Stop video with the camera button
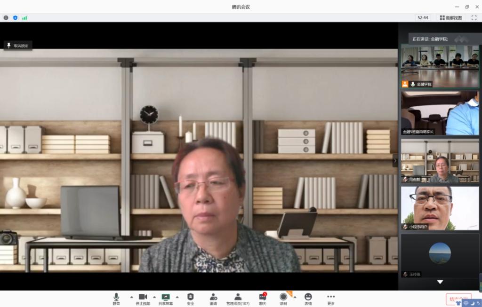482x307 pixels. coord(143,298)
